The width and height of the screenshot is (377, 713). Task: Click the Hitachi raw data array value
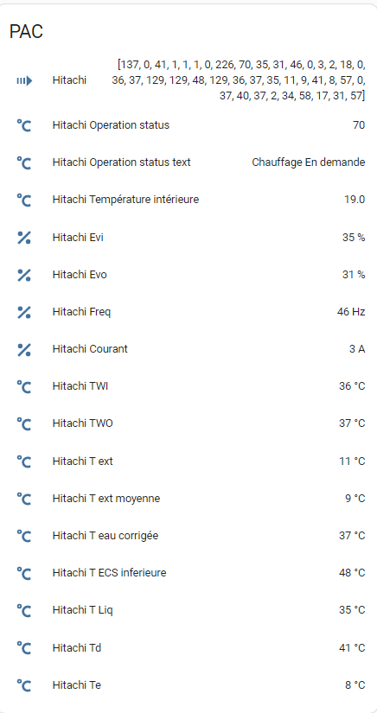[x=239, y=80]
